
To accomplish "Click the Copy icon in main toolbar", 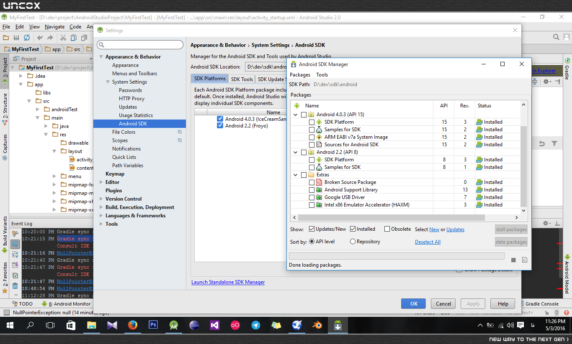I will click(74, 38).
